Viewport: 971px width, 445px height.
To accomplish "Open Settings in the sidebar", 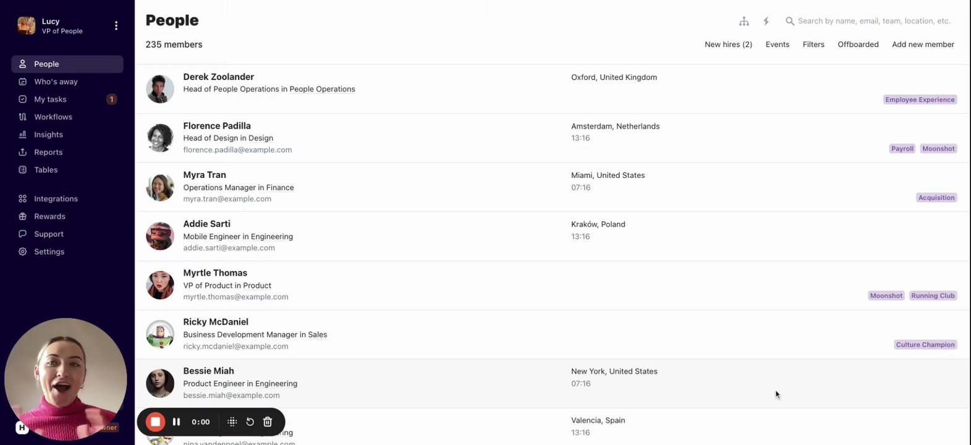I will [49, 252].
